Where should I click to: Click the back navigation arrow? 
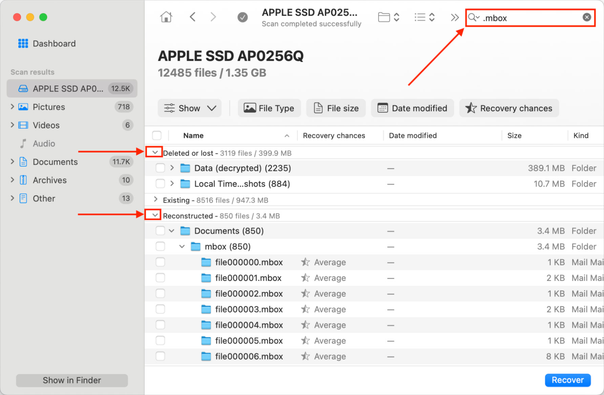[x=193, y=17]
